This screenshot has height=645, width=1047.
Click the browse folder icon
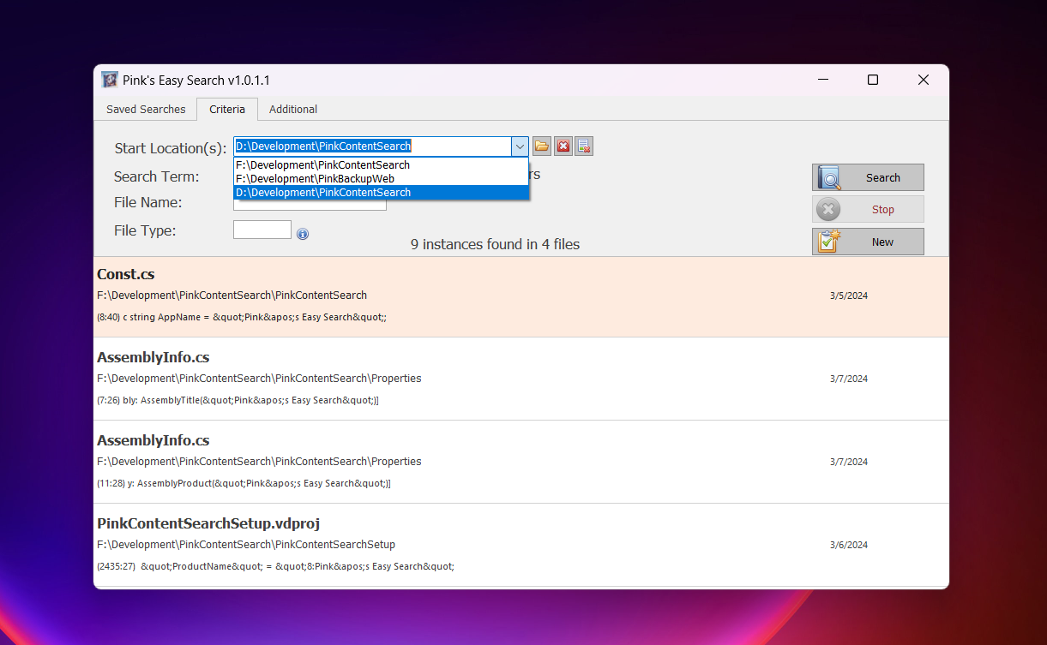point(541,146)
